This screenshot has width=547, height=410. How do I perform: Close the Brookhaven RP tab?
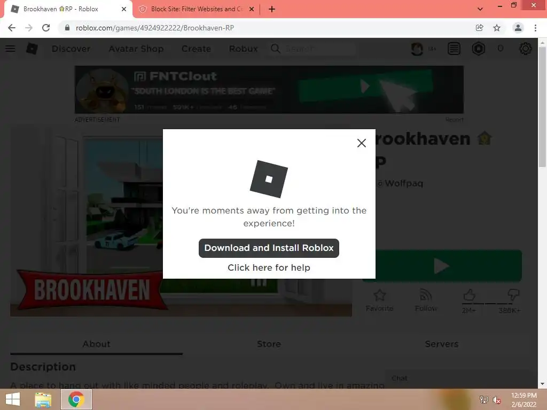[124, 9]
